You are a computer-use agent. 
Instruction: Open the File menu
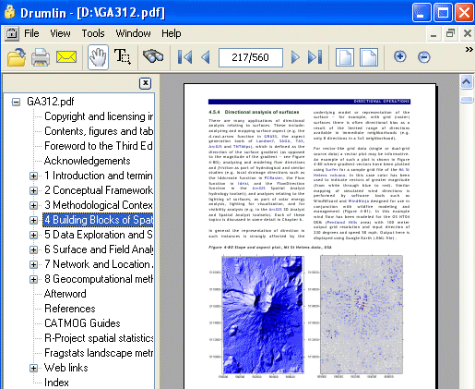pos(31,33)
